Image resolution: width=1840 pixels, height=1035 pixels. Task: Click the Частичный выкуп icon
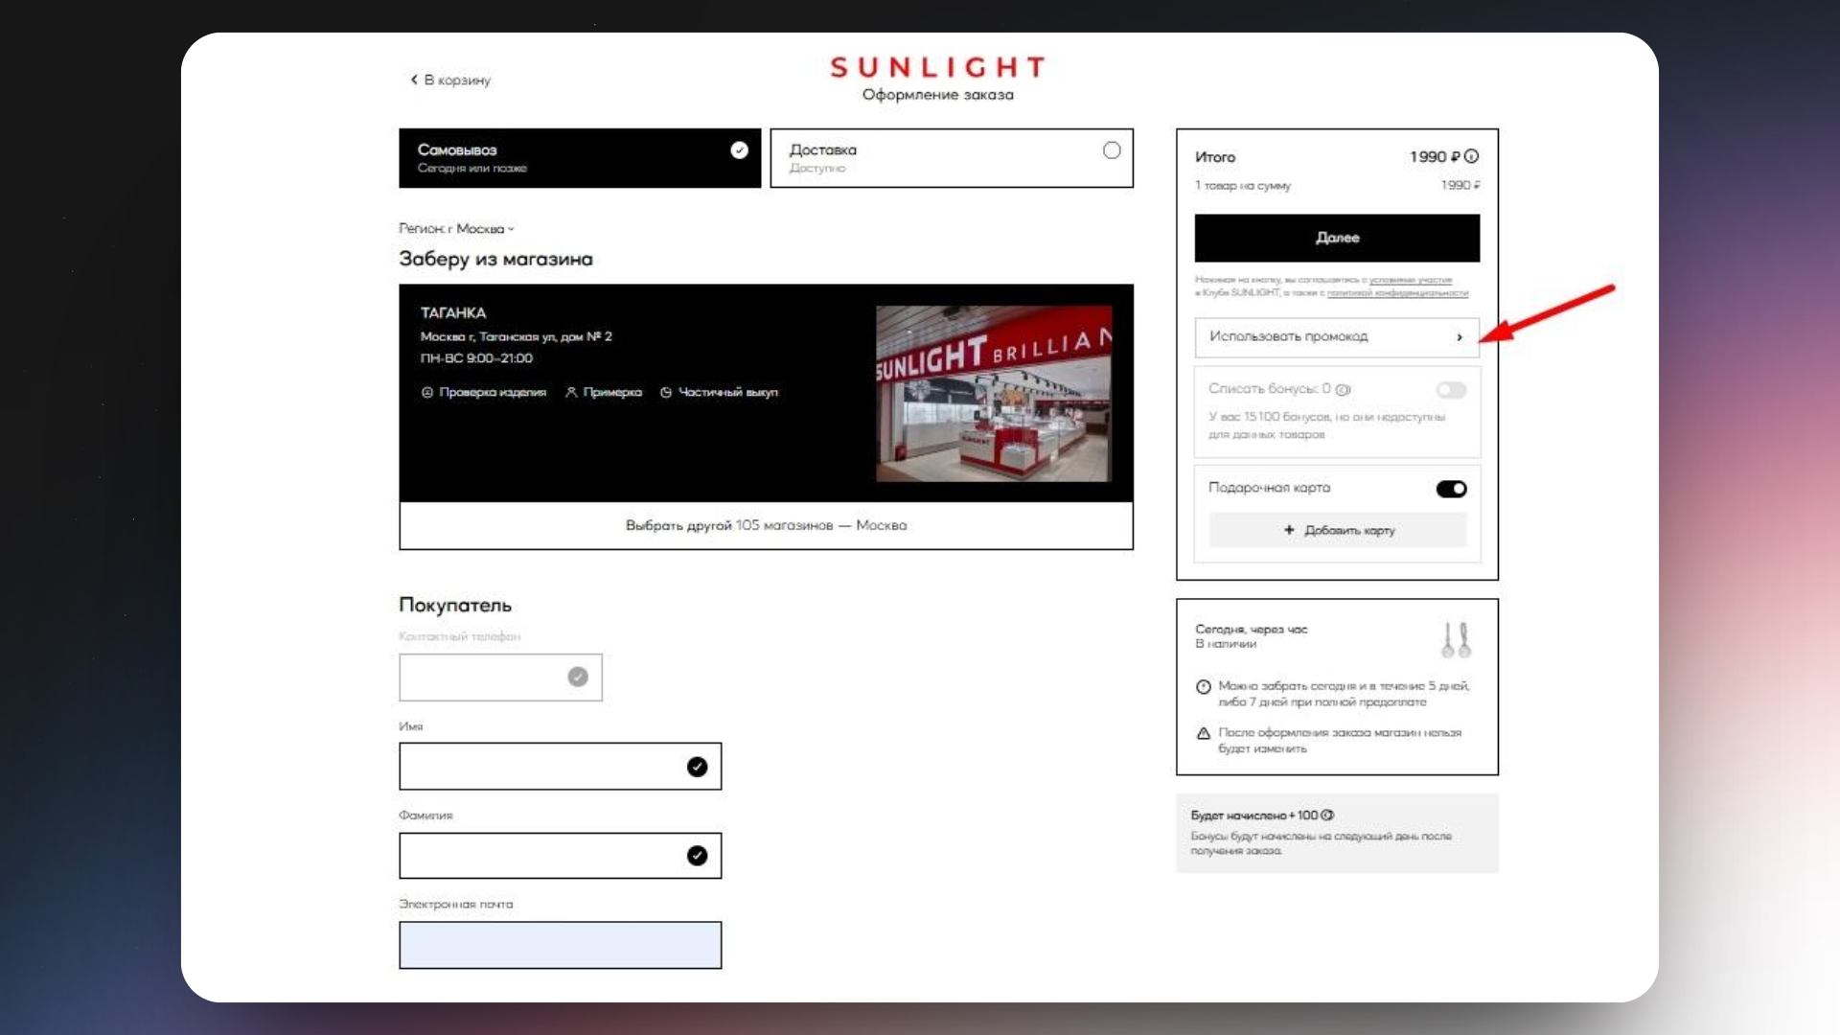coord(666,392)
